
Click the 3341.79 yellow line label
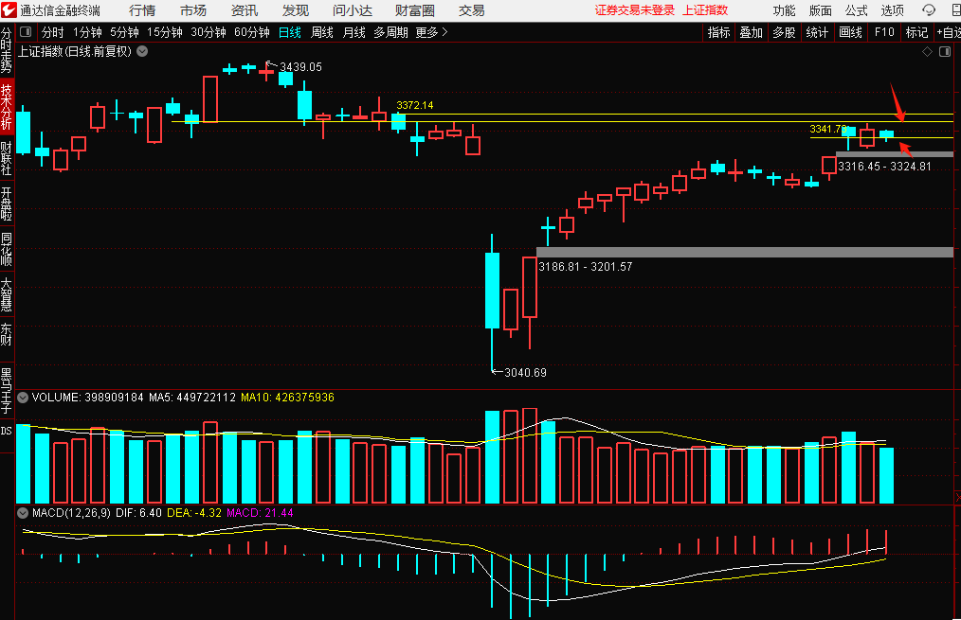(828, 129)
